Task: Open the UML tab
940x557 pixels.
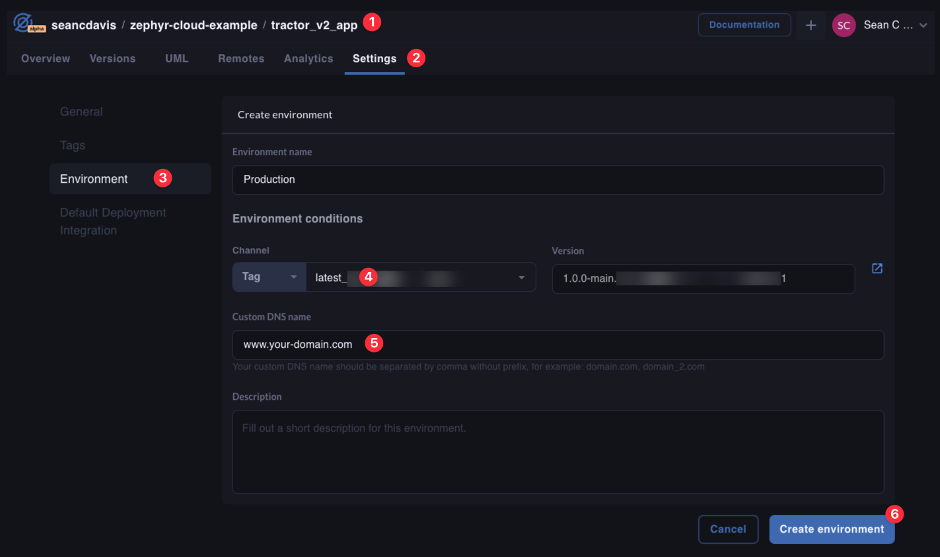Action: pos(176,59)
